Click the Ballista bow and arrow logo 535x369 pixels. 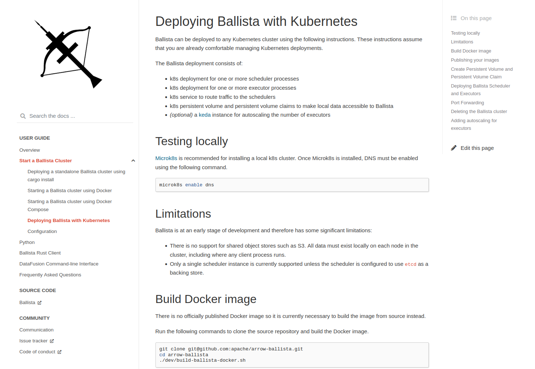click(x=68, y=54)
